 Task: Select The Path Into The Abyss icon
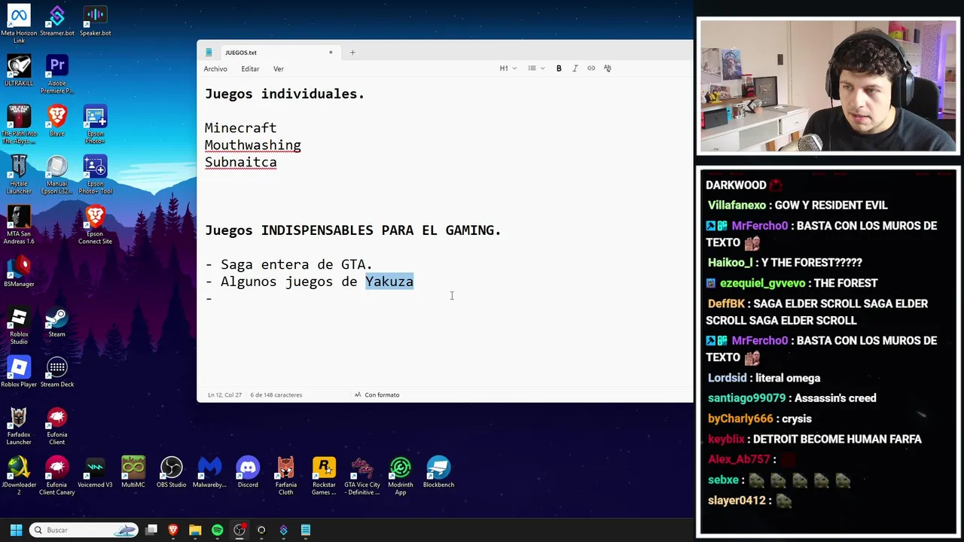19,123
